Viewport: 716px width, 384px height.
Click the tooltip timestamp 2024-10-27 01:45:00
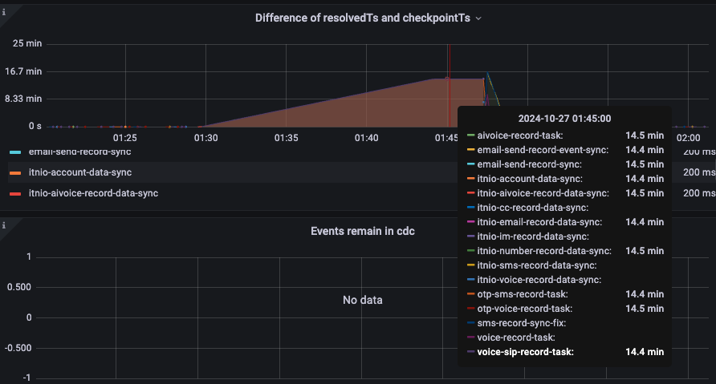click(x=564, y=118)
